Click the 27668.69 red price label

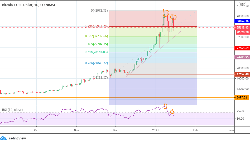coord(242,48)
